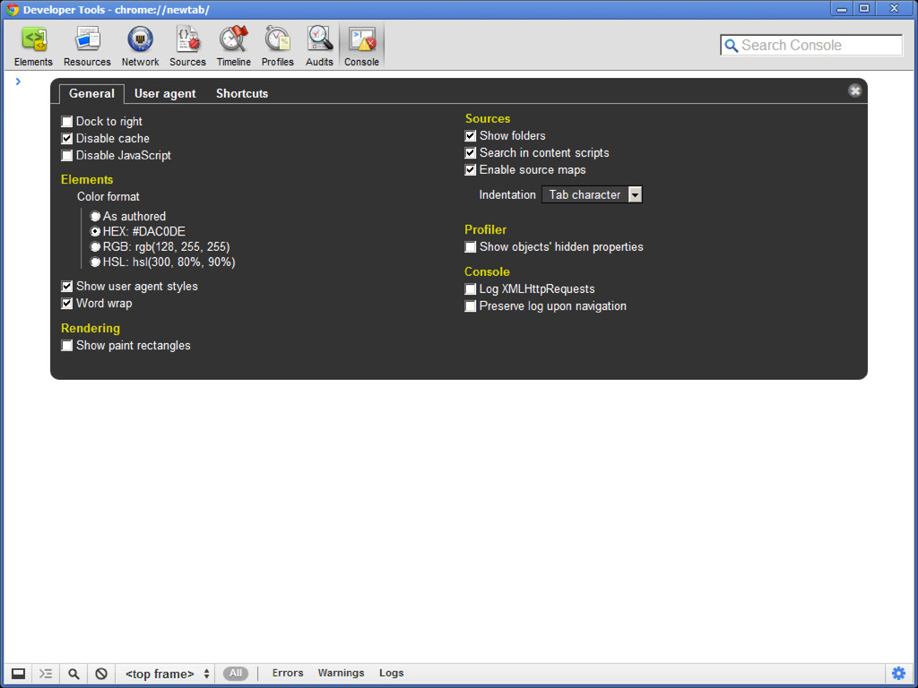Image resolution: width=918 pixels, height=688 pixels.
Task: Check Disable JavaScript
Action: click(x=66, y=156)
